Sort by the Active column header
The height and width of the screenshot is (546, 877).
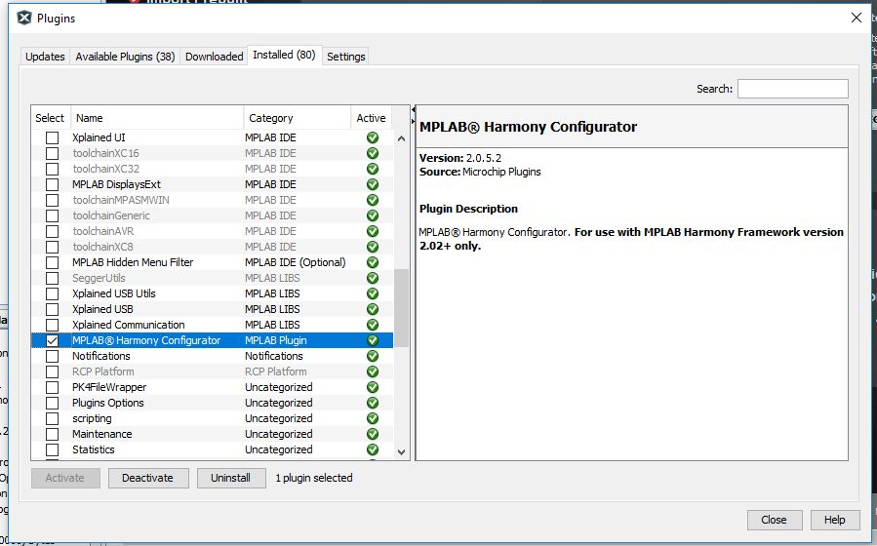[372, 118]
